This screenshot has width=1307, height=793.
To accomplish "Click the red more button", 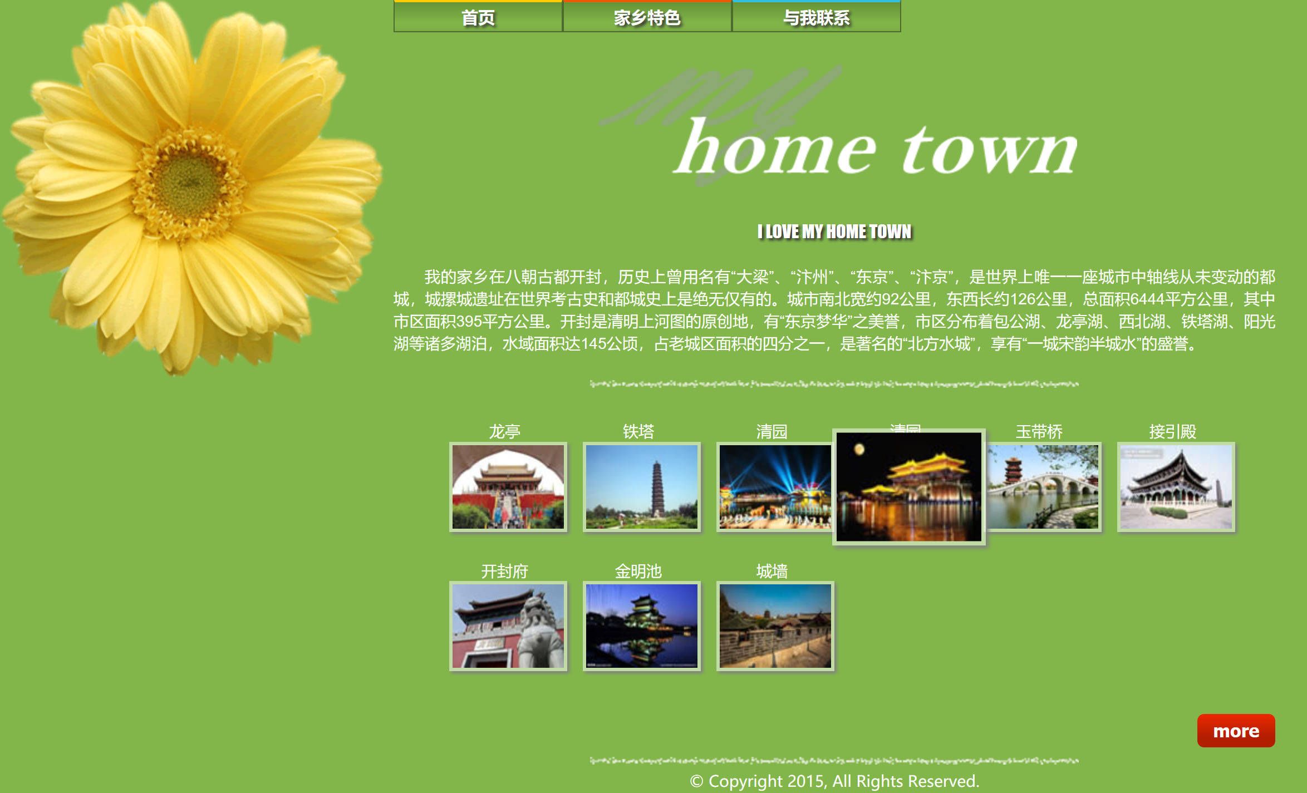I will (1236, 731).
